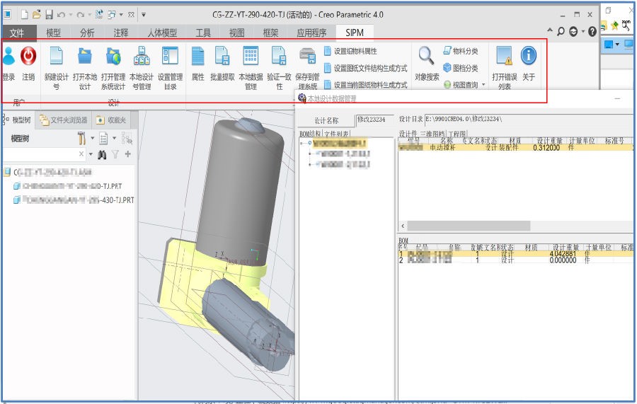Screen dimensions: 637x404
Task: Click save icon in quick access toolbar
Action: click(x=49, y=14)
